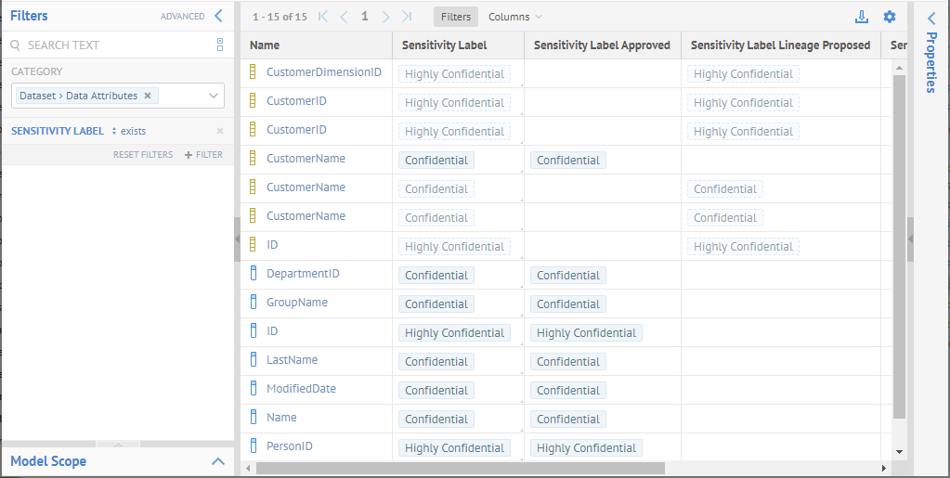Collapse the Model Scope panel
This screenshot has width=950, height=478.
click(x=218, y=461)
